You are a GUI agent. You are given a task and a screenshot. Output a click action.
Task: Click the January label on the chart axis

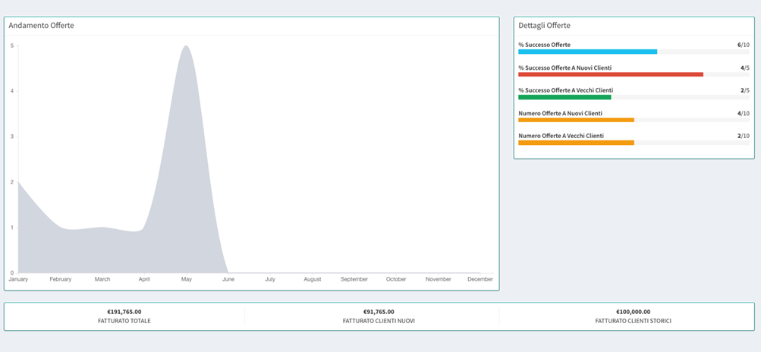pyautogui.click(x=19, y=279)
